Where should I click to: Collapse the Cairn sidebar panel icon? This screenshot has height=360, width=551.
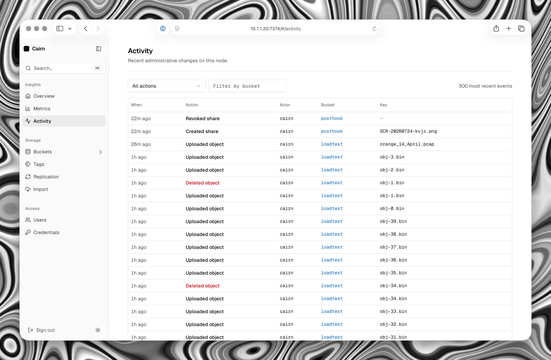point(98,49)
